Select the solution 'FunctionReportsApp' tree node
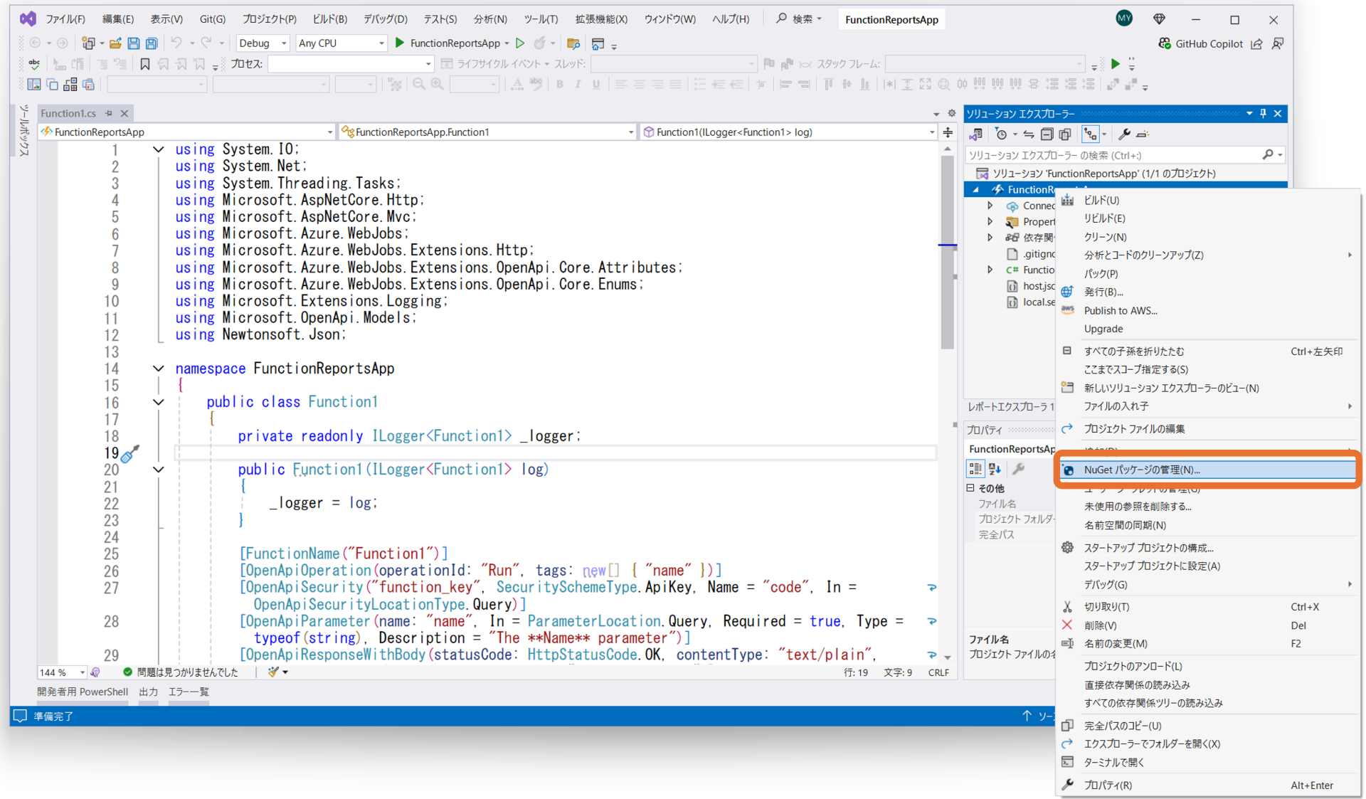This screenshot has height=799, width=1366. [1104, 173]
